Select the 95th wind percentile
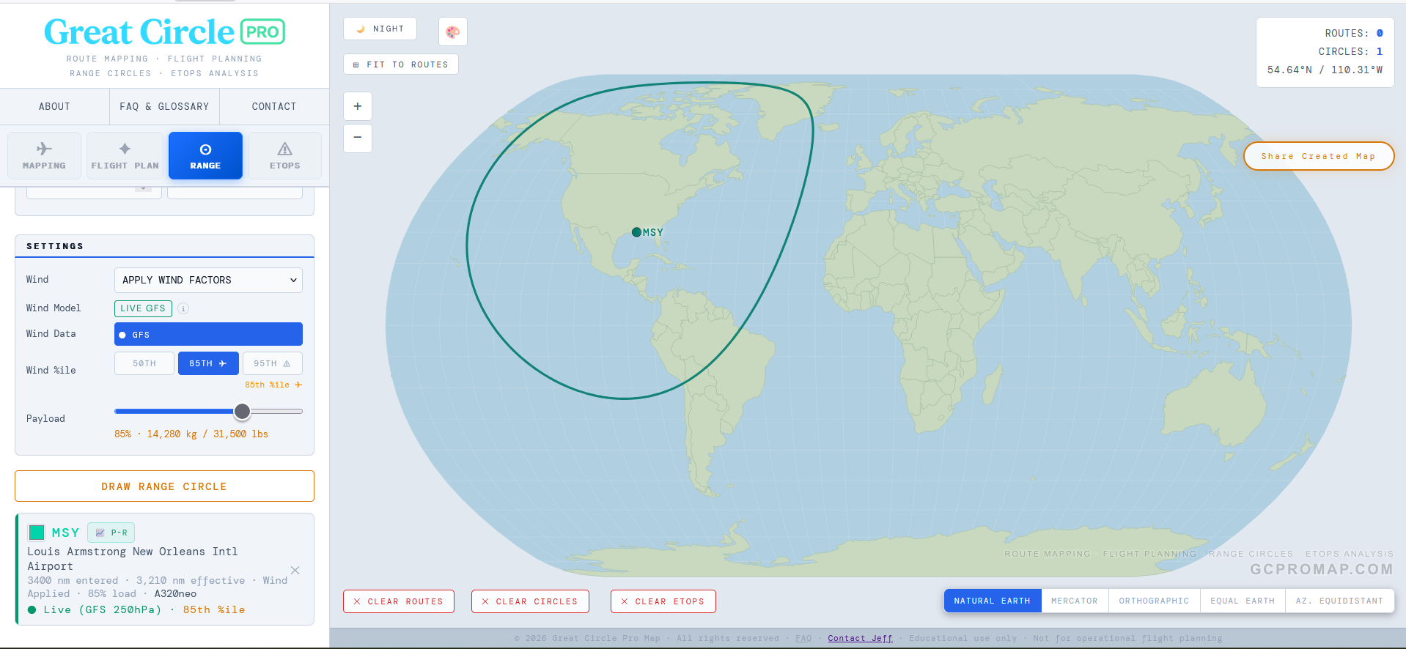 coord(272,363)
